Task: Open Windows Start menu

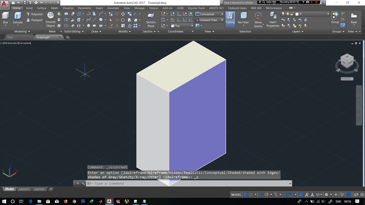Action: coord(4,201)
